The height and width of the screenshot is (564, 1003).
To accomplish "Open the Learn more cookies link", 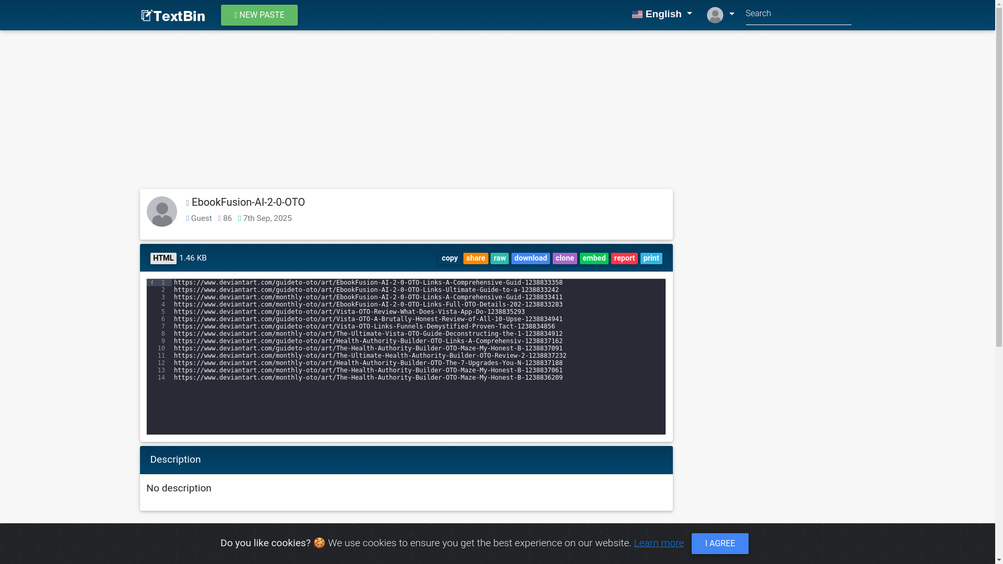I will click(x=659, y=543).
